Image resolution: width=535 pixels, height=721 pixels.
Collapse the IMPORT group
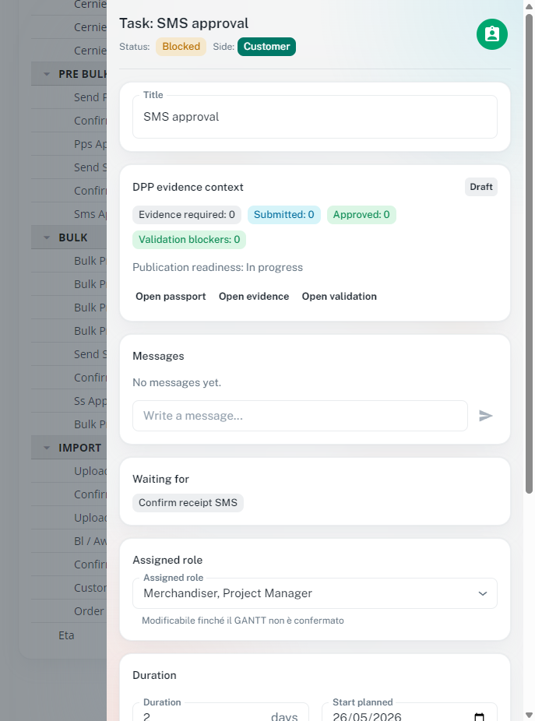[46, 448]
